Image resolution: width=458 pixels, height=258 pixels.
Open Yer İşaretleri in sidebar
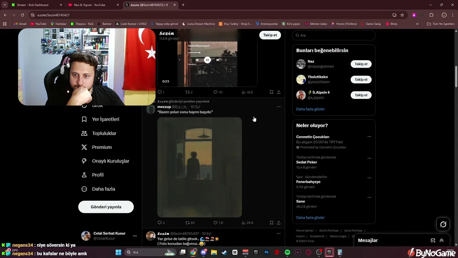tap(101, 119)
